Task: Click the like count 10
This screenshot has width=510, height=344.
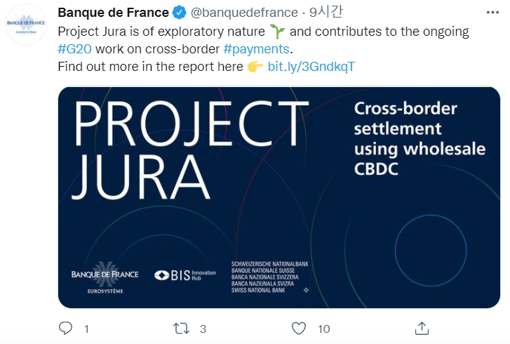Action: point(324,329)
